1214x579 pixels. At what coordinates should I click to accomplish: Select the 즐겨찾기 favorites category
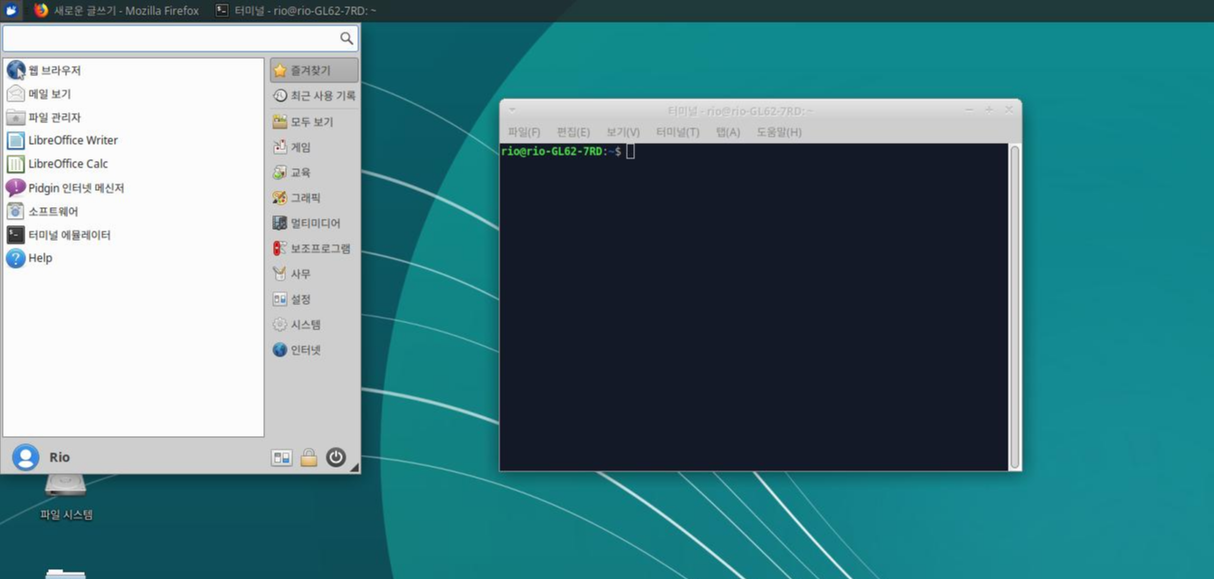click(314, 70)
